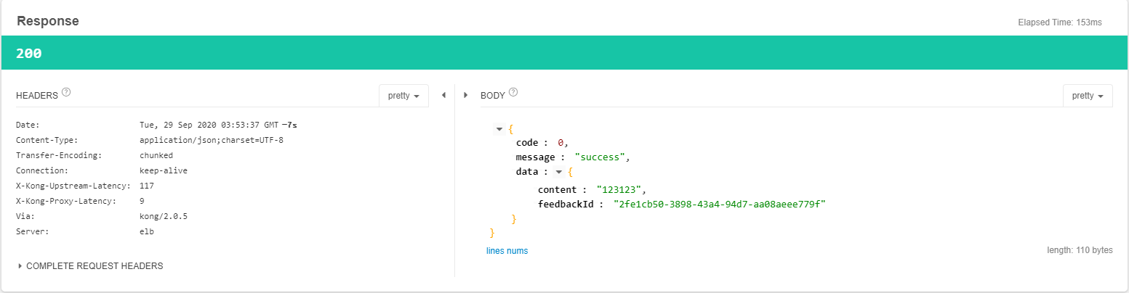
Task: Select the Content-Type header value
Action: (x=211, y=140)
